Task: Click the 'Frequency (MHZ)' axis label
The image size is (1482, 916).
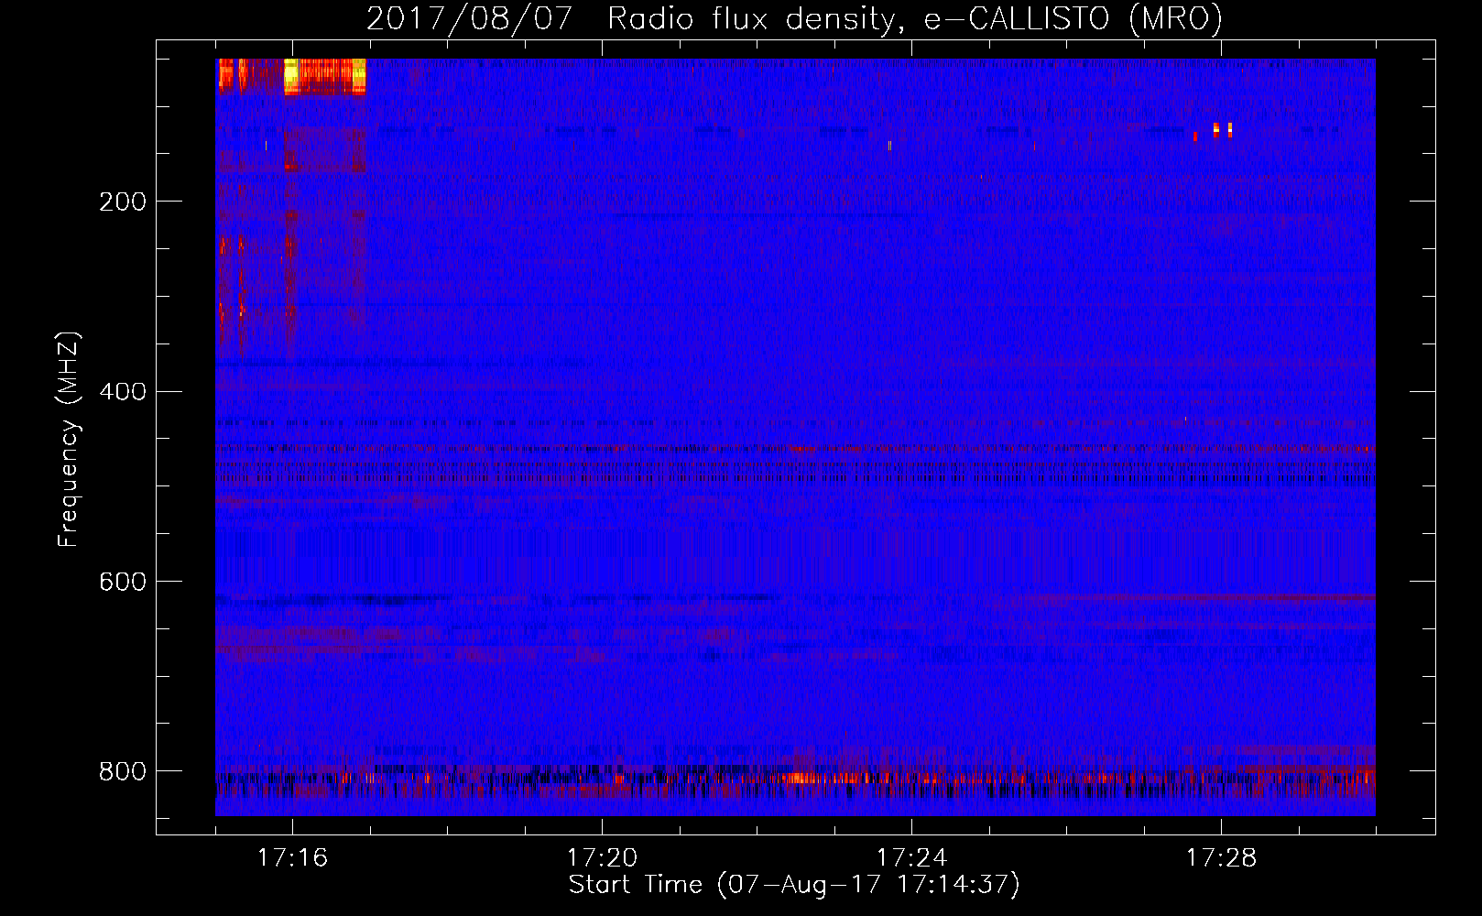Action: pyautogui.click(x=68, y=440)
